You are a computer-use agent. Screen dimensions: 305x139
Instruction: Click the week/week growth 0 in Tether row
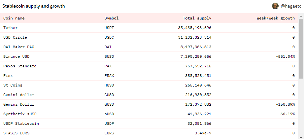click(293, 28)
